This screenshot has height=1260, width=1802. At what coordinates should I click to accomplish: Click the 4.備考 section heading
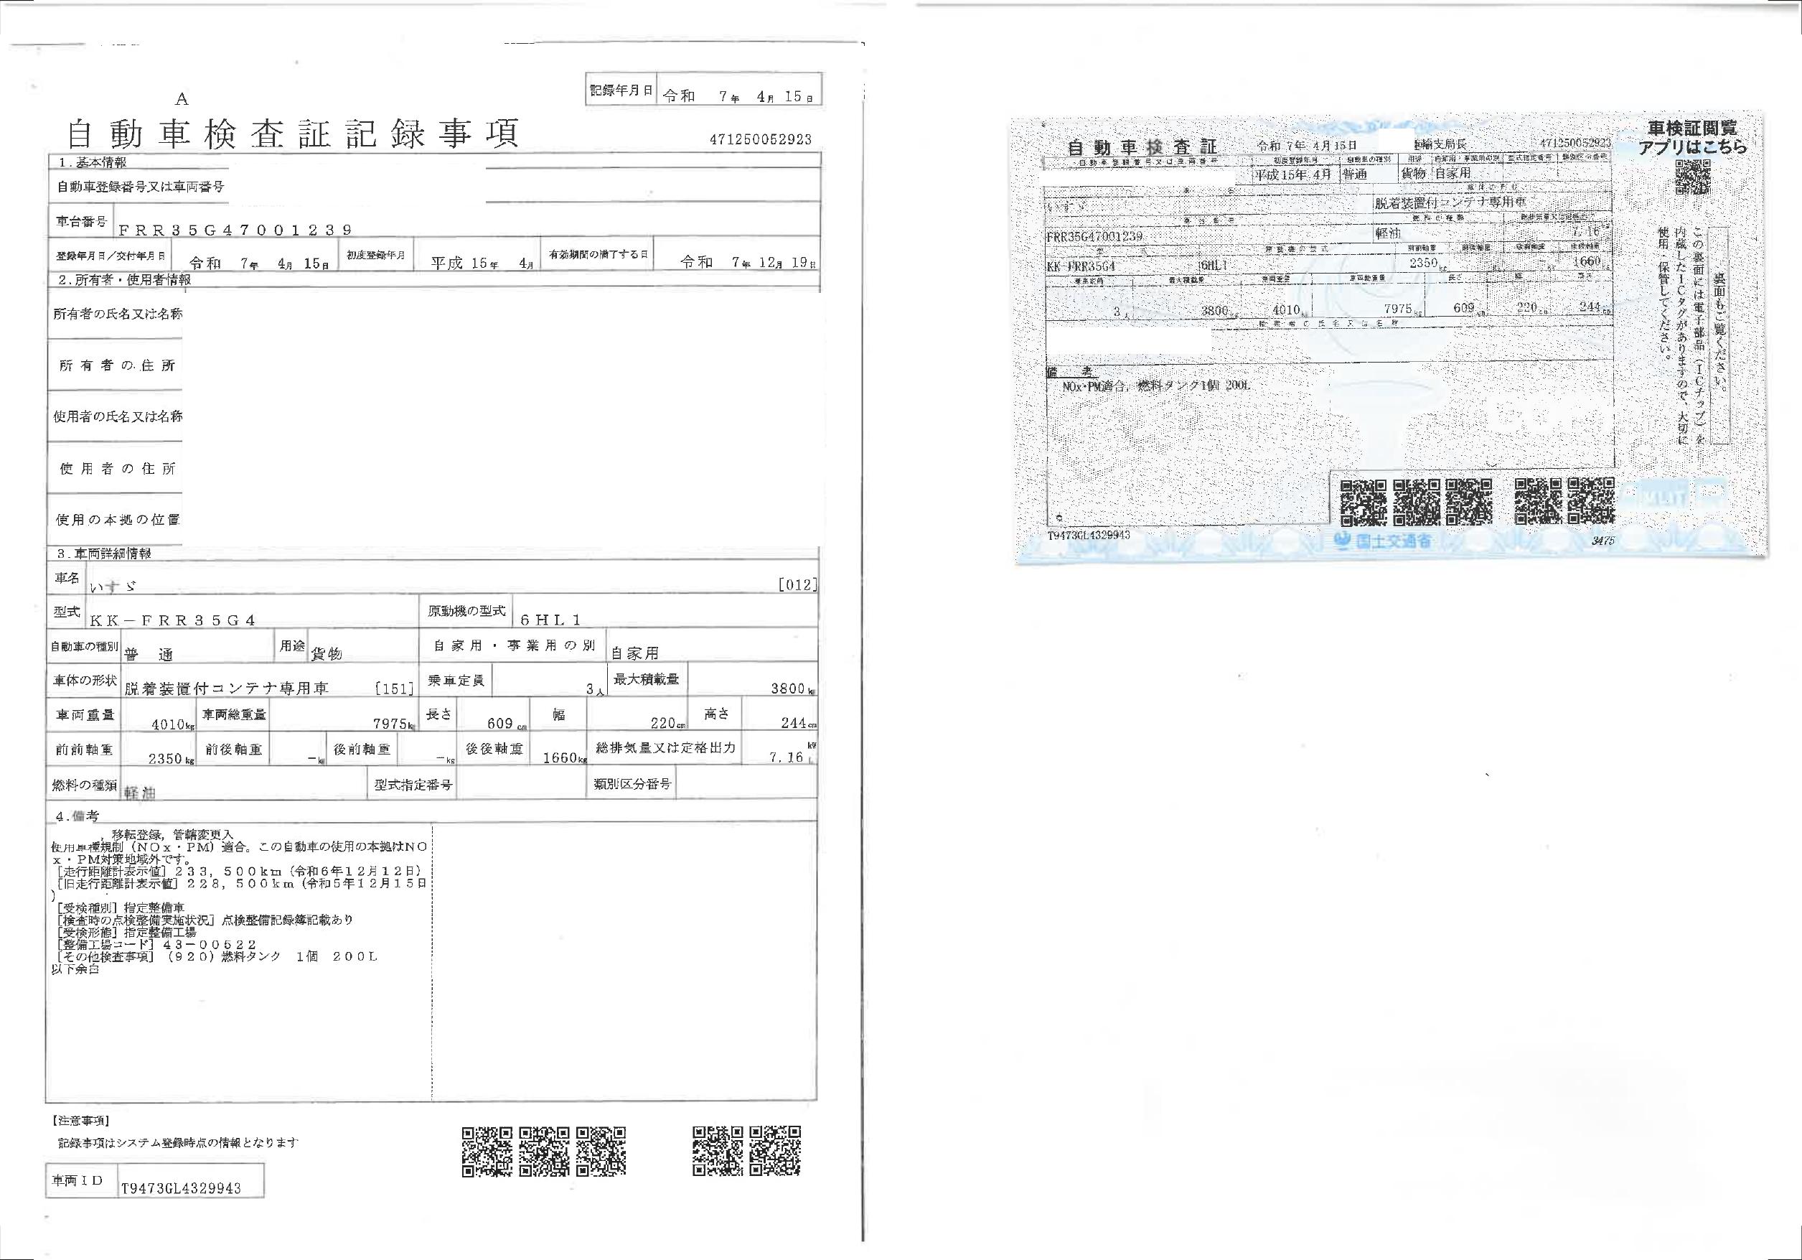78,816
